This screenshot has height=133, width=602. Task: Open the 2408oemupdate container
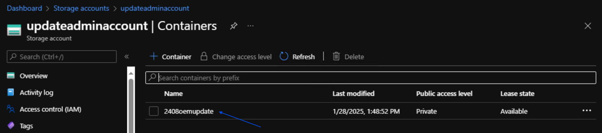[x=188, y=111]
